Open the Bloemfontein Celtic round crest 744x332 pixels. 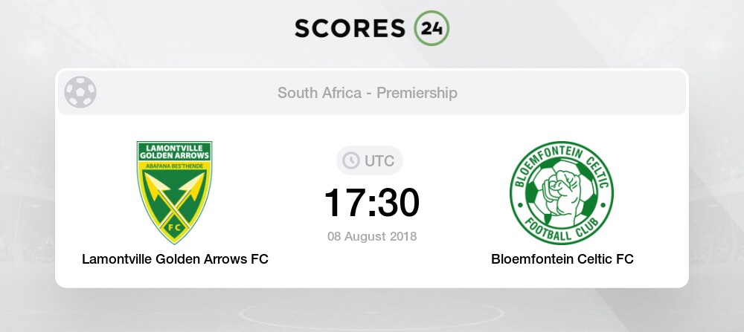562,193
